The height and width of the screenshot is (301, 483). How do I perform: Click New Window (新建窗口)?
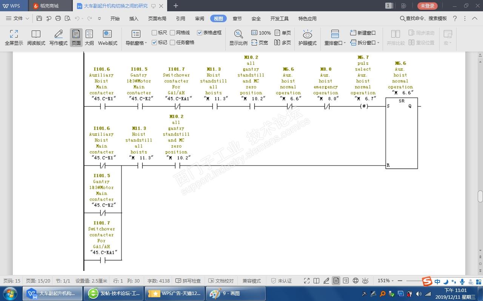click(x=363, y=33)
